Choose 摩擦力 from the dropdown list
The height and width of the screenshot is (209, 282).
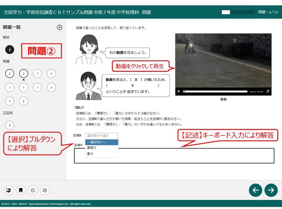coord(92,148)
